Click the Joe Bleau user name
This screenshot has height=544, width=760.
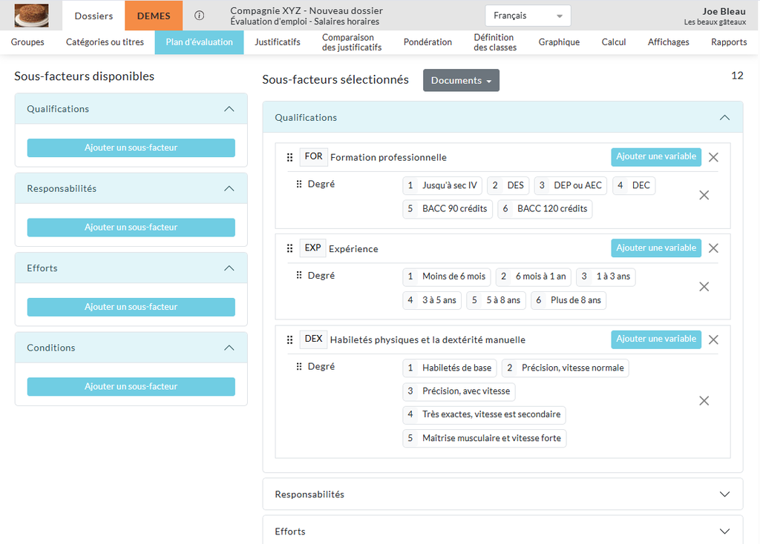pyautogui.click(x=724, y=12)
